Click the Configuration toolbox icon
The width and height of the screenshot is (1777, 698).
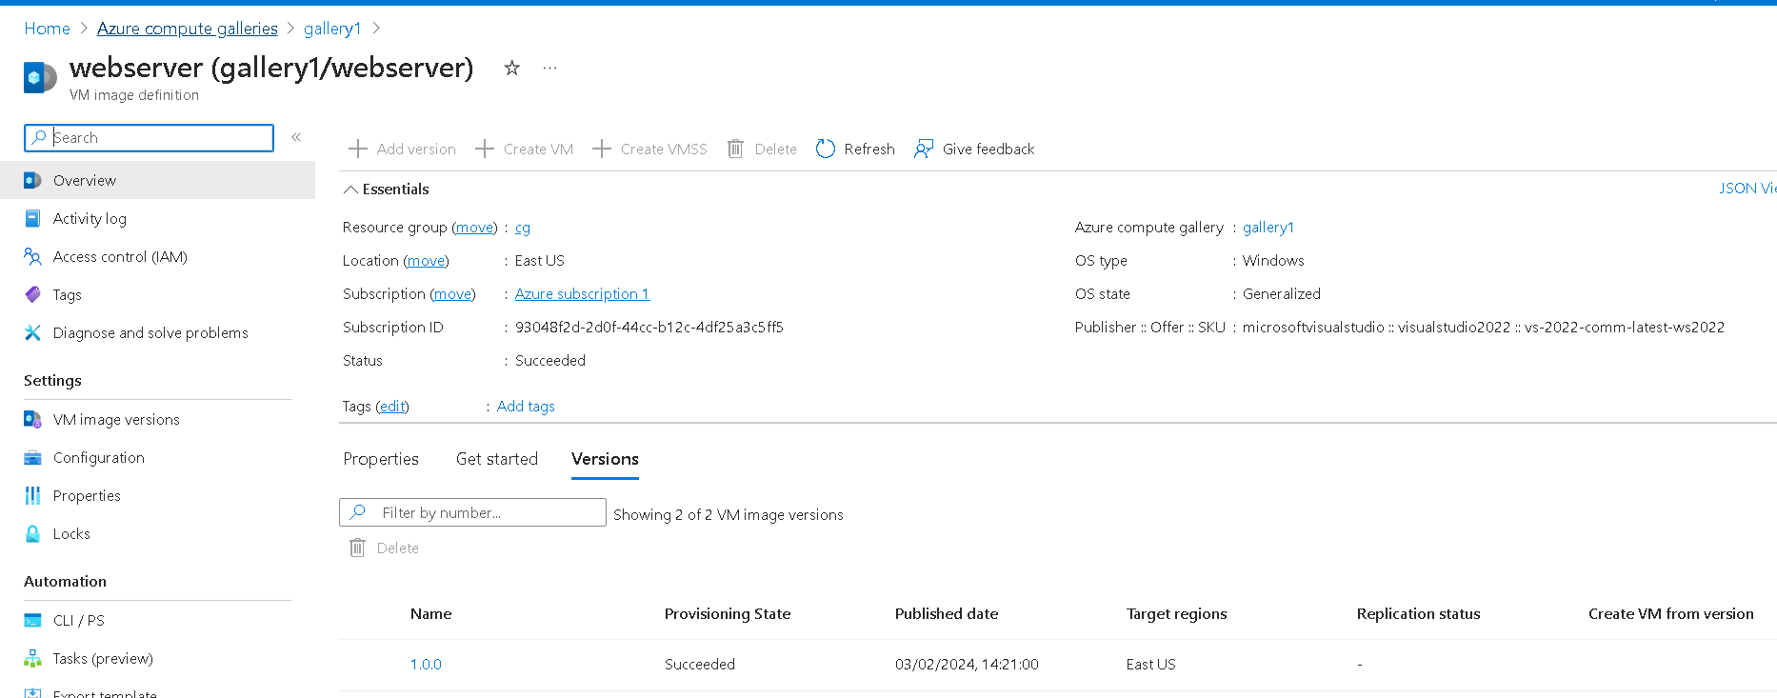32,457
